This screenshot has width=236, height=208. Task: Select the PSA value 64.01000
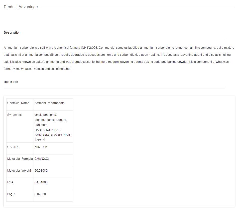pyautogui.click(x=41, y=182)
